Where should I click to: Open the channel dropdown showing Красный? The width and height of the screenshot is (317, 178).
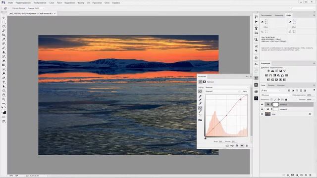[x=222, y=91]
